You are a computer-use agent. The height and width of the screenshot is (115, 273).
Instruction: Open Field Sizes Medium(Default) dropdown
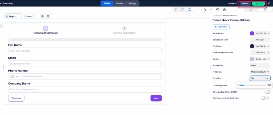point(260,72)
